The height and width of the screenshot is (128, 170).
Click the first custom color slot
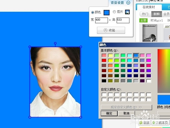(x=104, y=94)
